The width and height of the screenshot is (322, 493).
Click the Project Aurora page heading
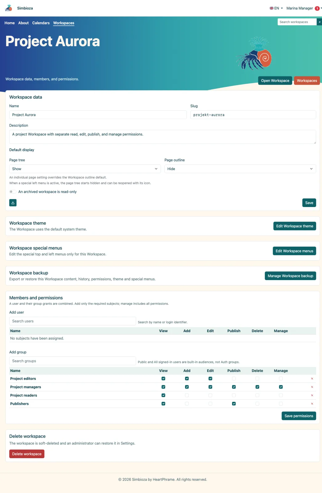53,41
